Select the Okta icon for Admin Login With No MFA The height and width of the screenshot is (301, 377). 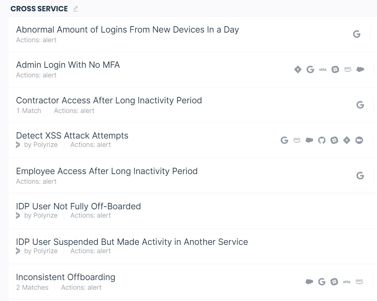(x=322, y=69)
